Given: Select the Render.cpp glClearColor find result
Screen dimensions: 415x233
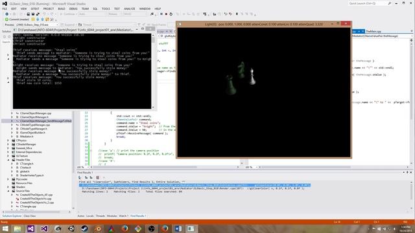Looking at the screenshot, I should click(x=193, y=188).
